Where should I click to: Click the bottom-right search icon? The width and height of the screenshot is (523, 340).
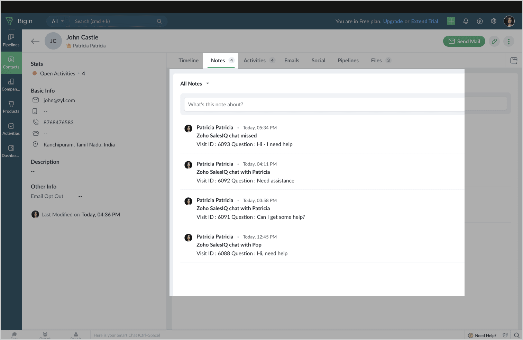[x=516, y=335]
